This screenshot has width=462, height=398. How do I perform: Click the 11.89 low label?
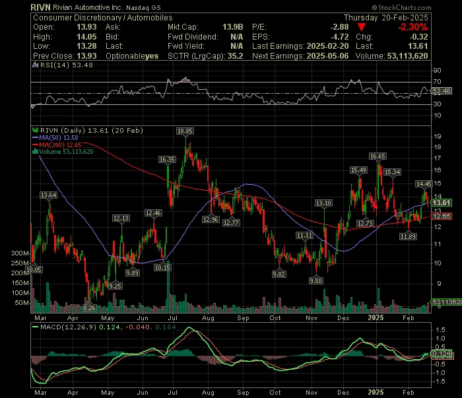click(408, 236)
